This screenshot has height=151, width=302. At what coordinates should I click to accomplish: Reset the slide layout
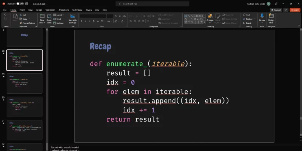pyautogui.click(x=57, y=19)
